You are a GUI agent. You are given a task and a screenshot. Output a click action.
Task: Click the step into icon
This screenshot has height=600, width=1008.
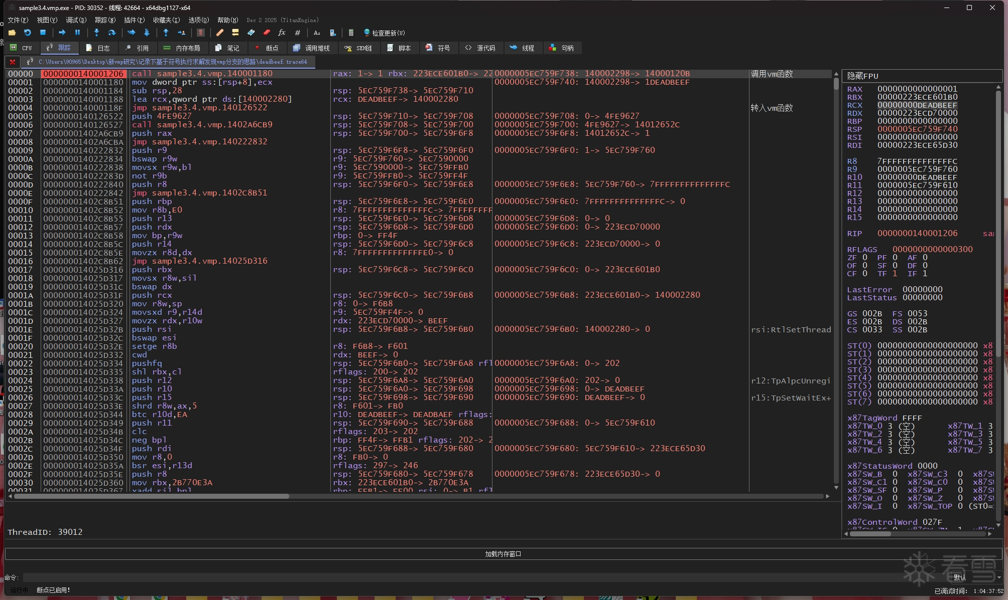click(x=96, y=33)
